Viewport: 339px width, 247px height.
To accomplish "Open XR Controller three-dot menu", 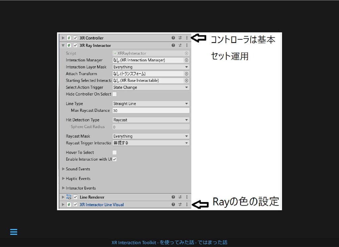I will [x=187, y=38].
